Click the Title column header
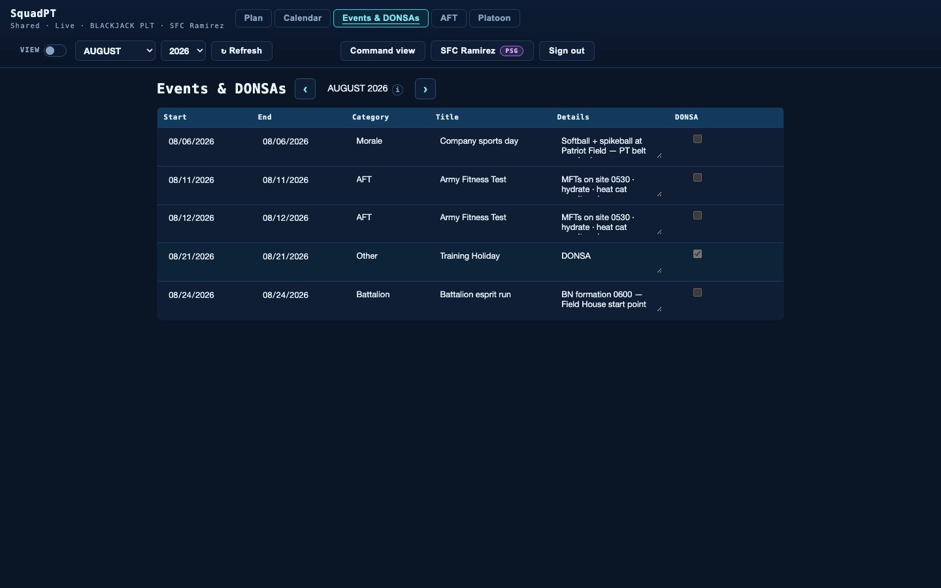This screenshot has height=588, width=941. pos(447,118)
